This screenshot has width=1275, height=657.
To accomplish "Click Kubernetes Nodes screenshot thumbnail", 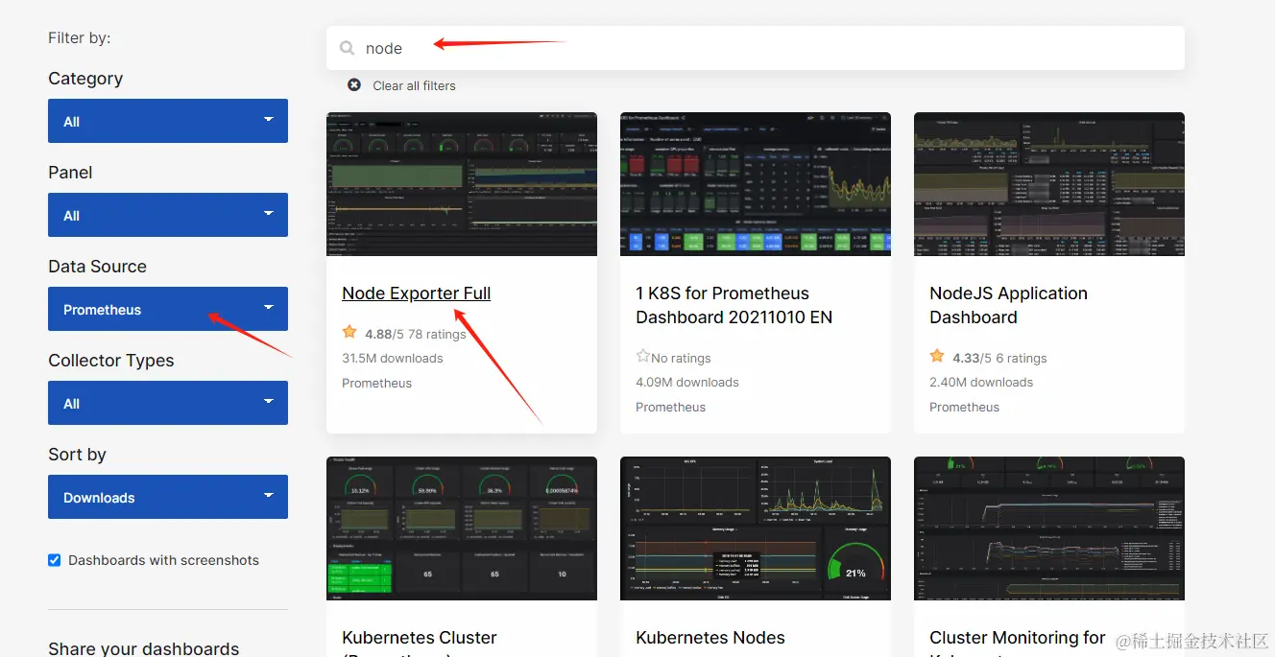I will [x=756, y=528].
